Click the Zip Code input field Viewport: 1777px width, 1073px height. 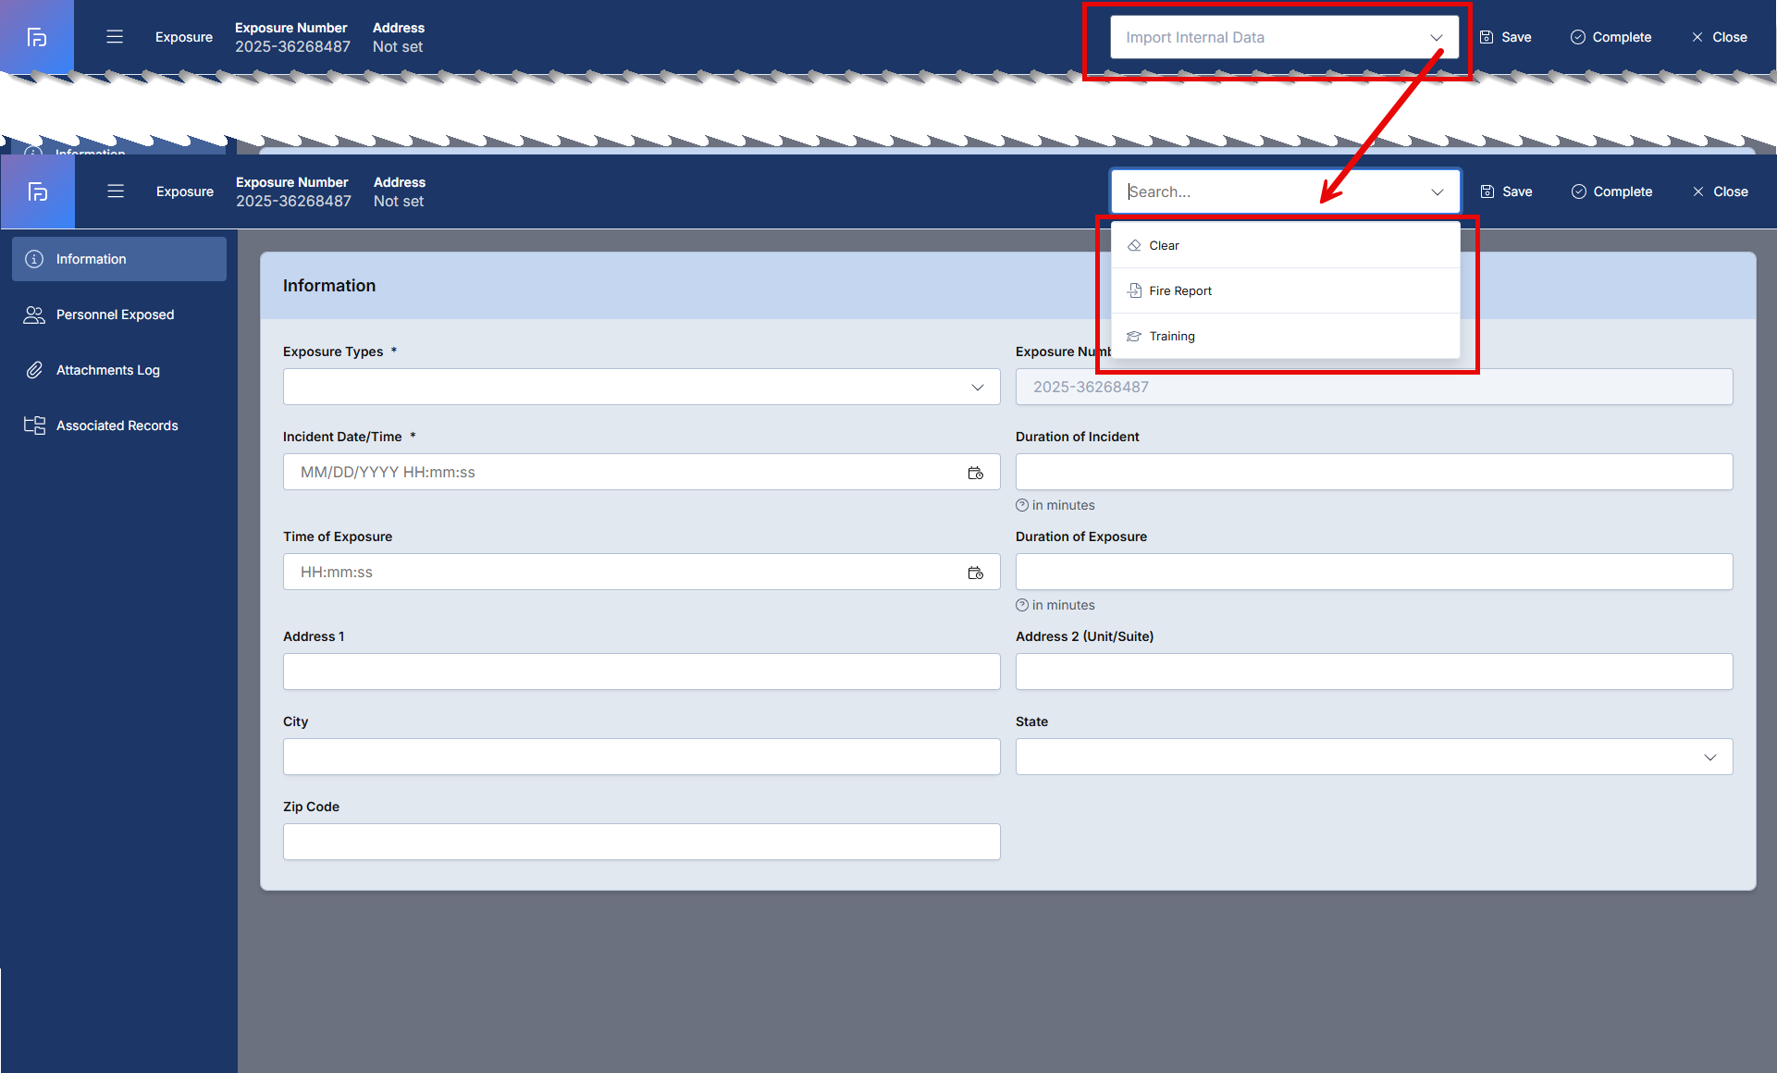[x=641, y=842]
